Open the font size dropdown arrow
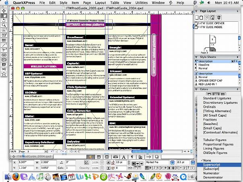Screen dimensions: 243x182 click(193, 162)
